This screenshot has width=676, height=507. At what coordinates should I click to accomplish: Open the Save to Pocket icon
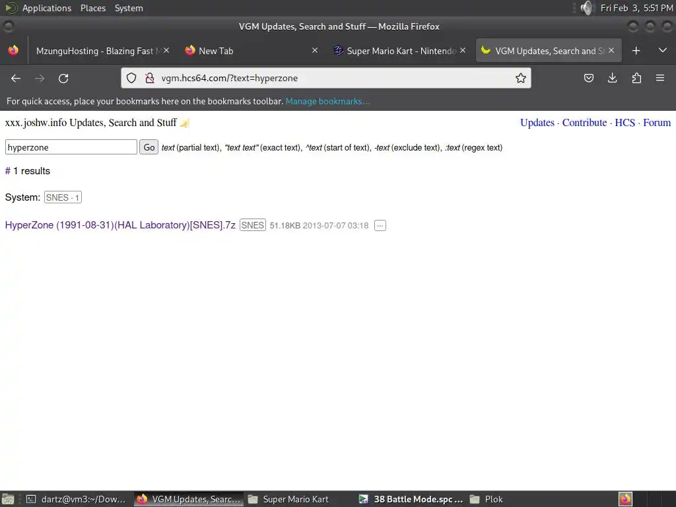[588, 78]
